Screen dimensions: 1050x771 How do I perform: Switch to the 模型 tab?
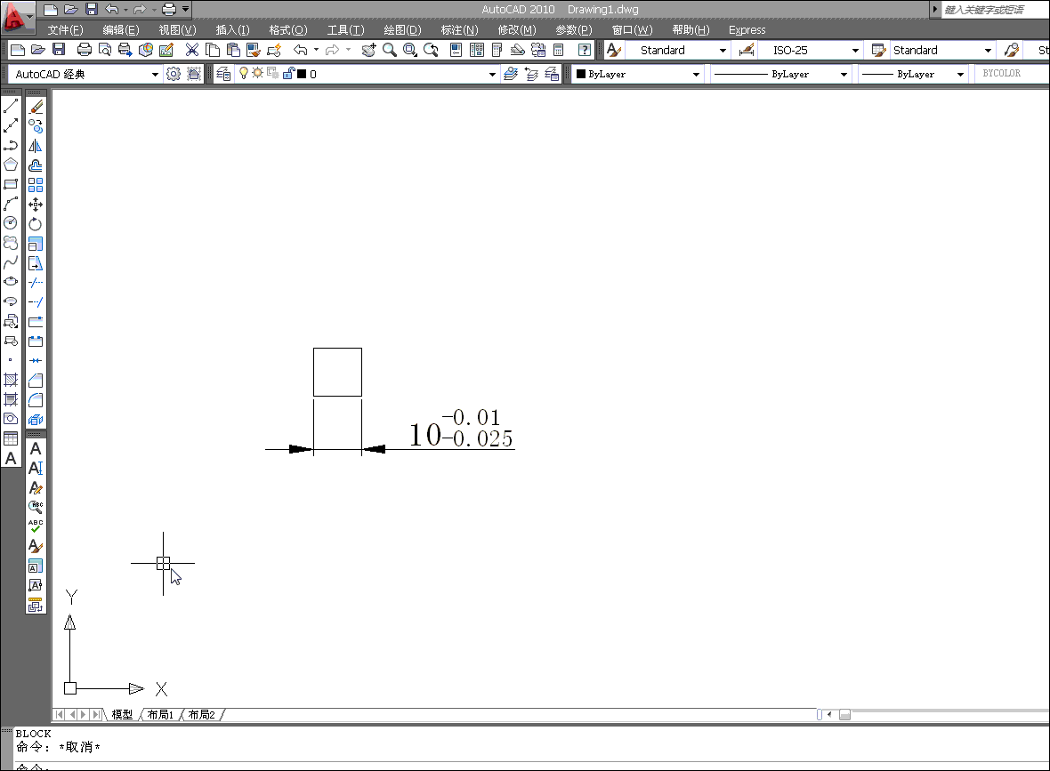click(x=123, y=715)
